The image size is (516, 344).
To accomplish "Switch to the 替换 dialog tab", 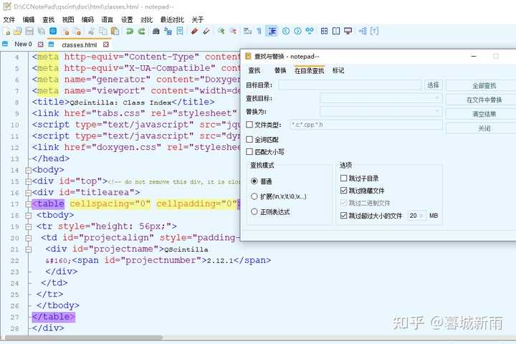I will [280, 70].
